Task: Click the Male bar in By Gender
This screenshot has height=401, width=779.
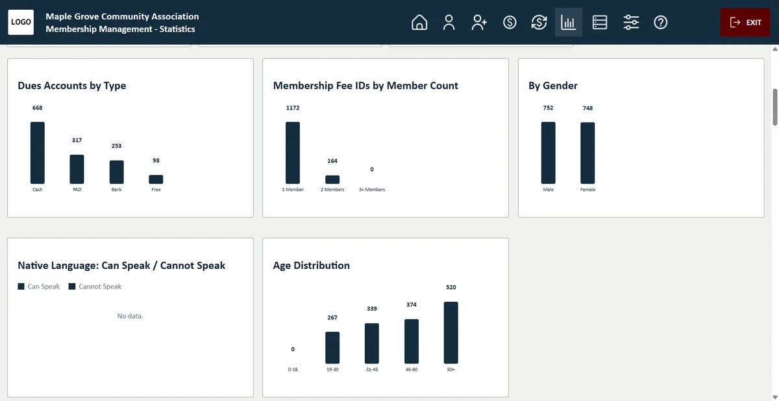Action: click(549, 153)
